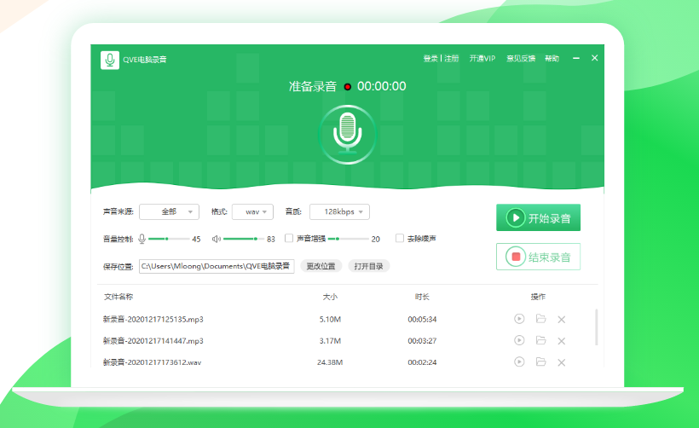The height and width of the screenshot is (428, 699).
Task: Open 意见反馈 in the top bar
Action: pyautogui.click(x=521, y=59)
